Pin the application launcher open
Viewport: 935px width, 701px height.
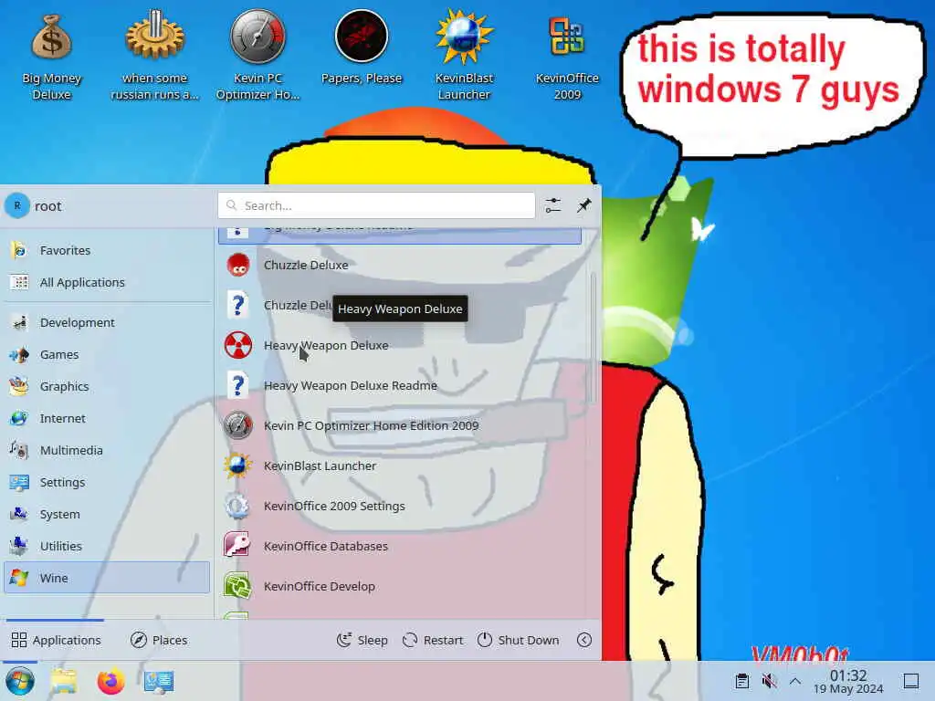click(583, 205)
